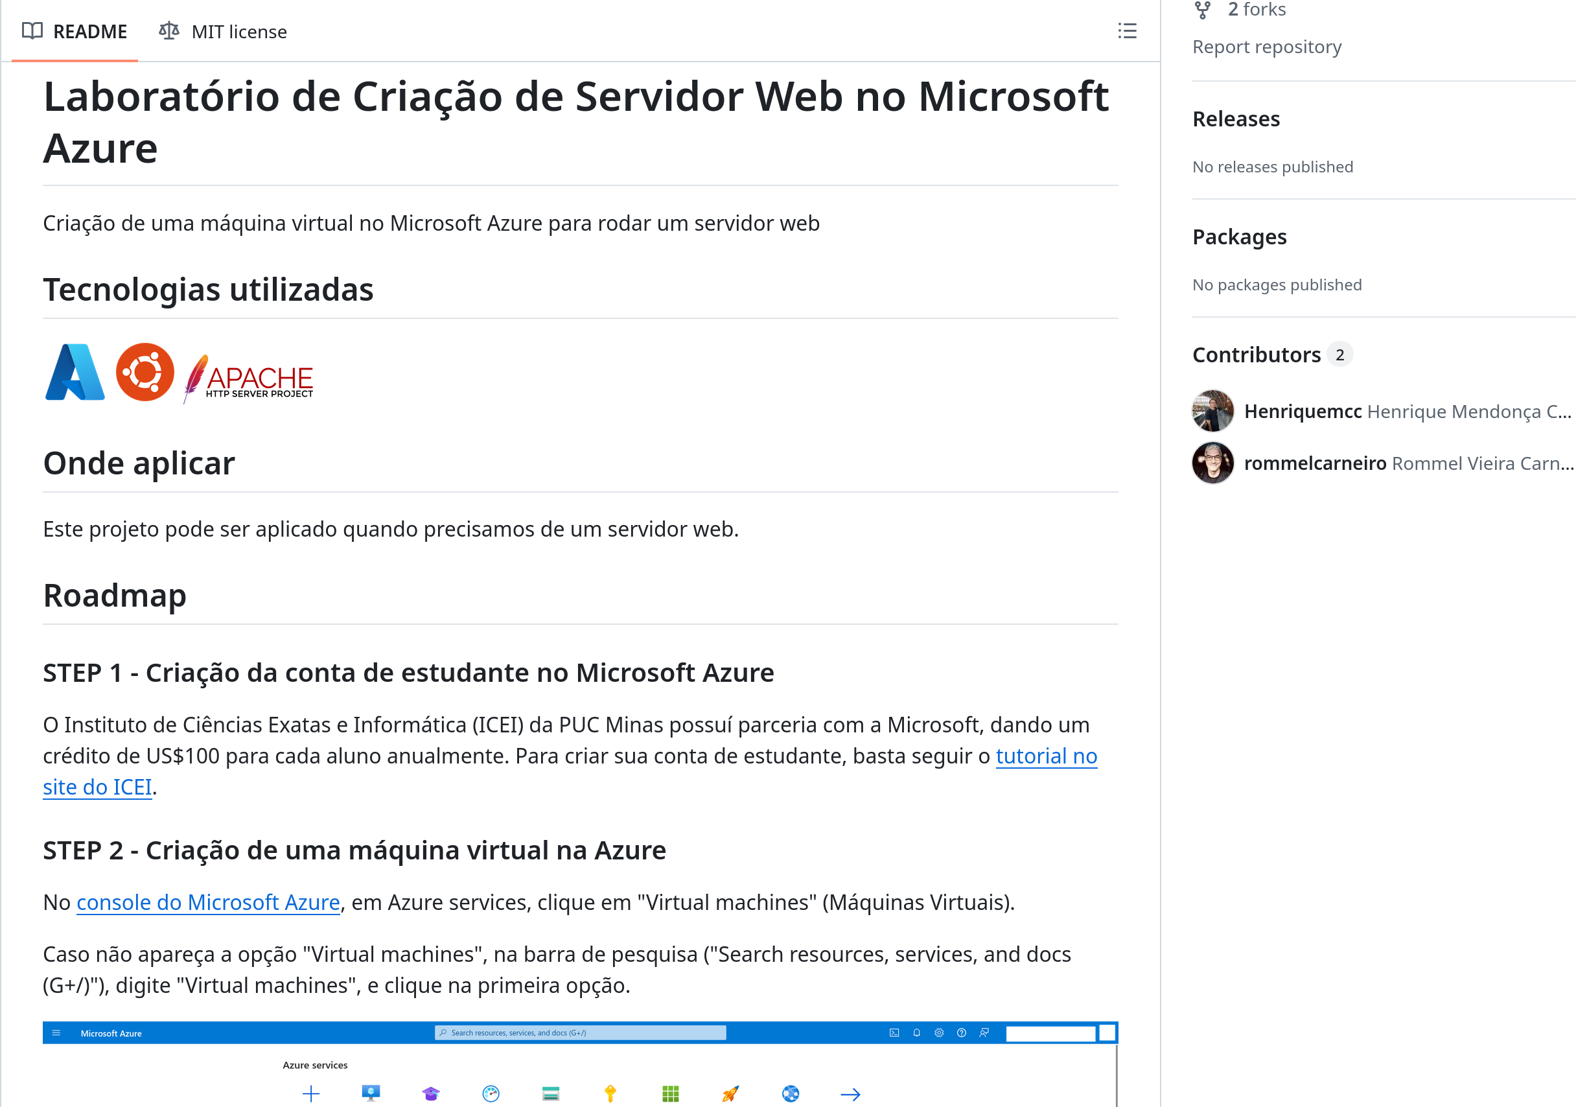Create a resource with the plus icon

coord(311,1093)
